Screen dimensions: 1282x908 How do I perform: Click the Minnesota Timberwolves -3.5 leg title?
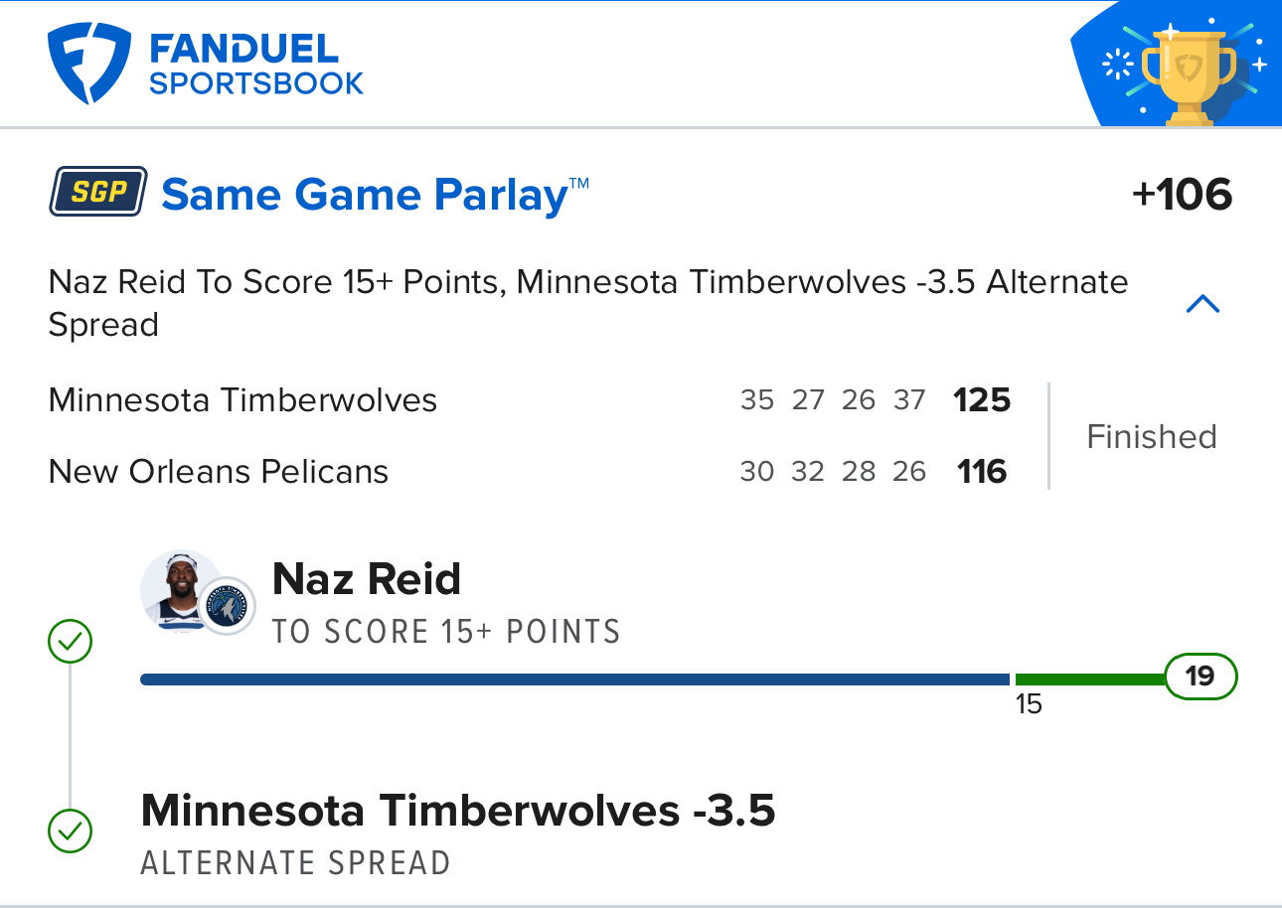[x=457, y=811]
